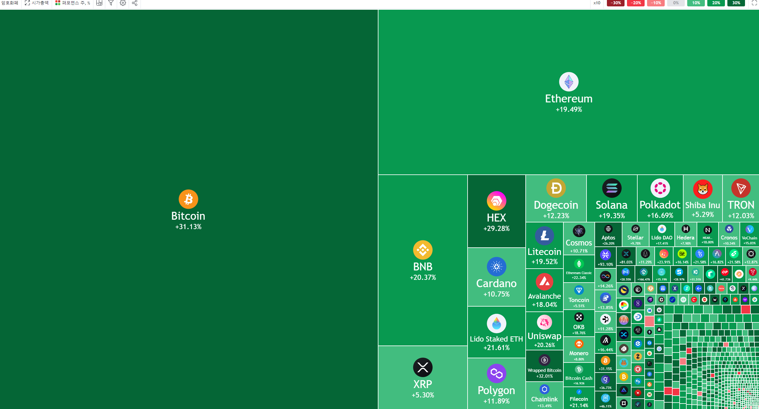Select the tile showing +23.91%
Viewport: 759px width, 409px height.
(x=664, y=256)
